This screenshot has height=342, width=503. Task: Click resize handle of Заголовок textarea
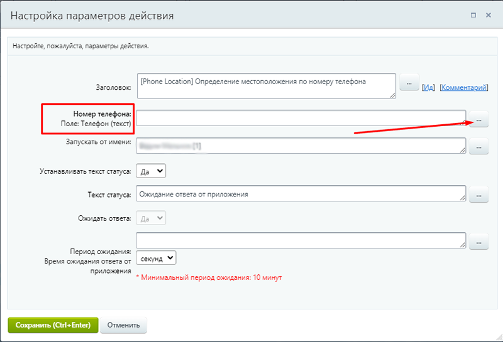coord(393,96)
